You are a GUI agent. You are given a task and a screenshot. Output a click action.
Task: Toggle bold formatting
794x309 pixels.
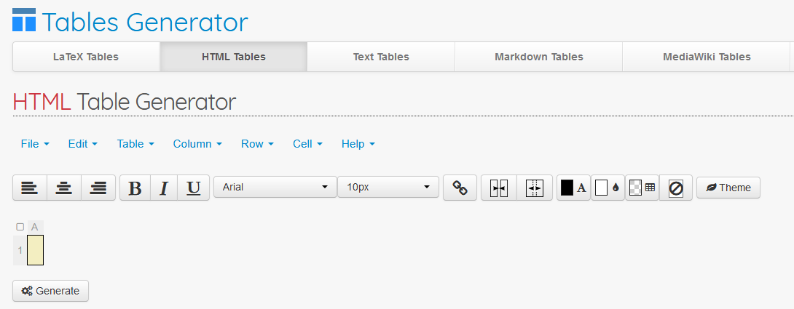pyautogui.click(x=135, y=188)
